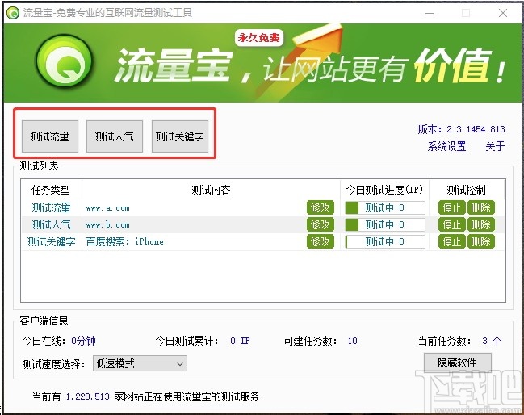Click the 流量宝 green Q logo
524x415 pixels.
tap(64, 63)
